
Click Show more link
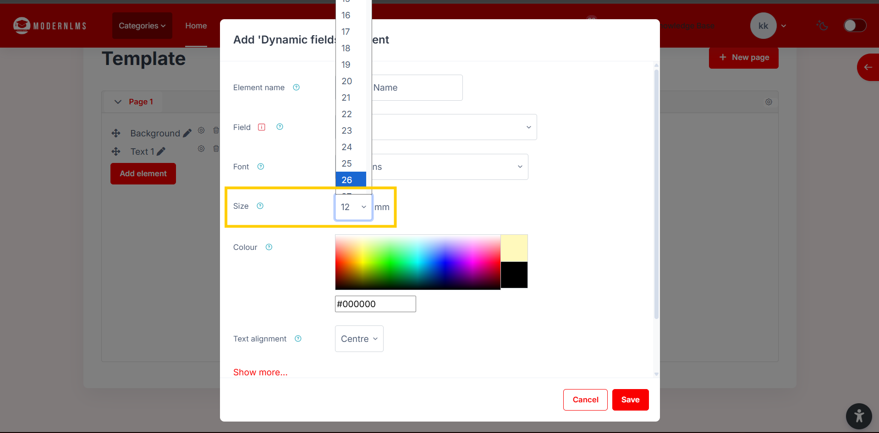coord(260,372)
